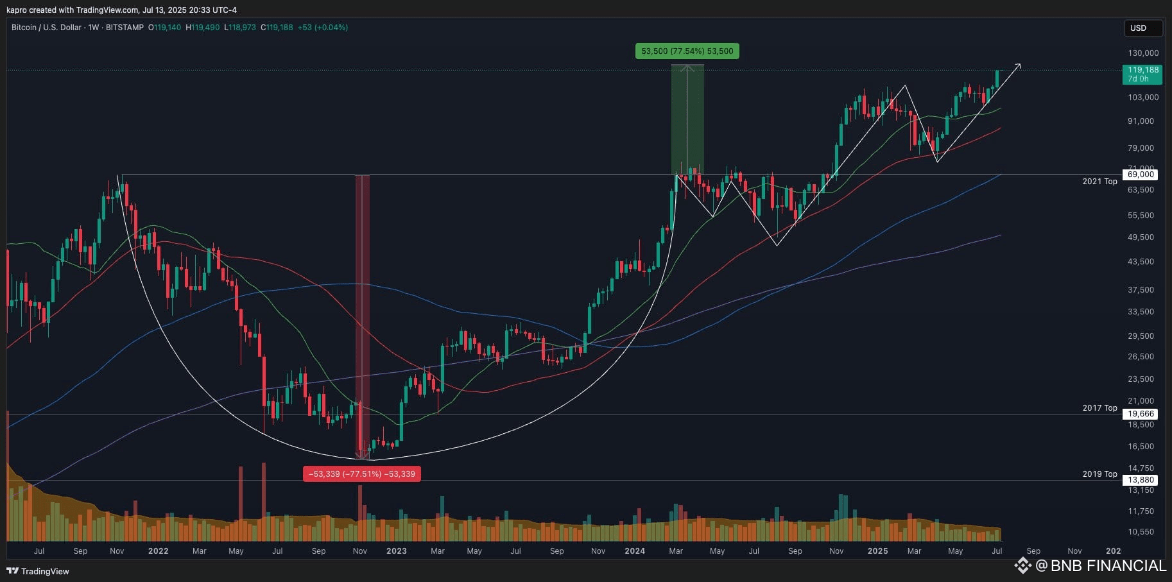
Task: Click the 79,000 price axis label
Action: 1141,148
